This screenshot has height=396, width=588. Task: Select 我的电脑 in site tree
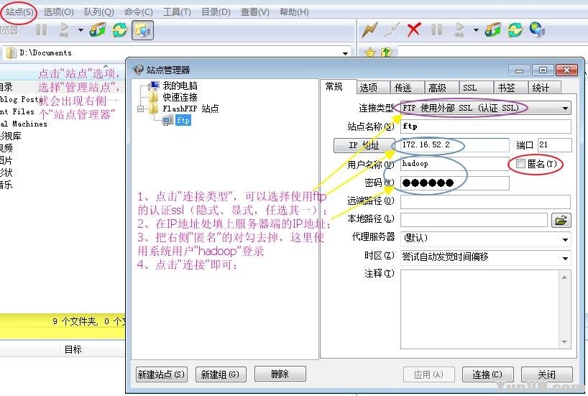[x=180, y=86]
